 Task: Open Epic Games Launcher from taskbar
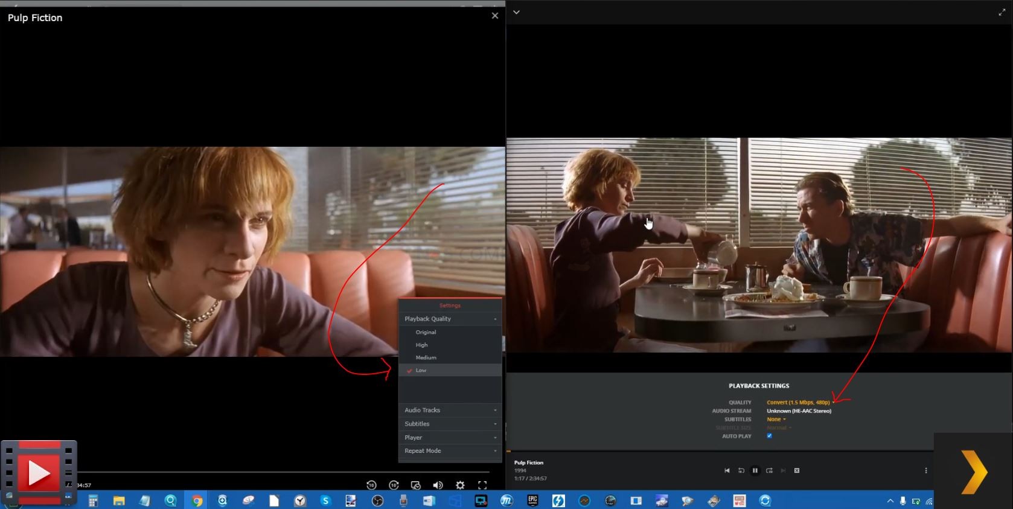(x=532, y=501)
